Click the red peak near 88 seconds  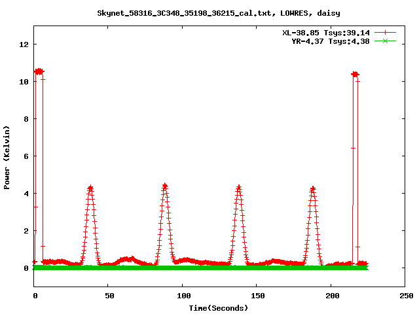click(165, 186)
